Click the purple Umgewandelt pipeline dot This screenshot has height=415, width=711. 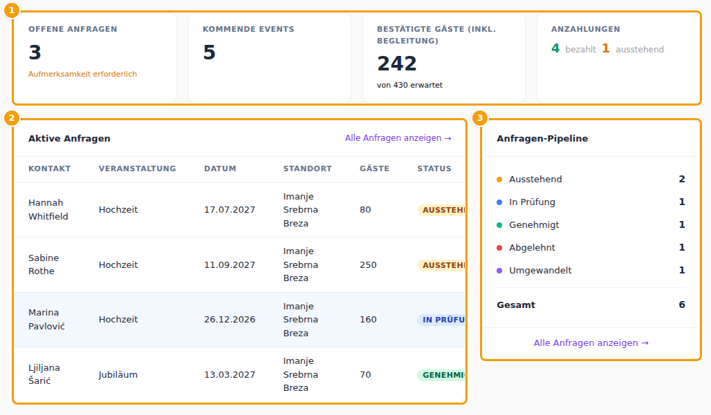point(499,271)
